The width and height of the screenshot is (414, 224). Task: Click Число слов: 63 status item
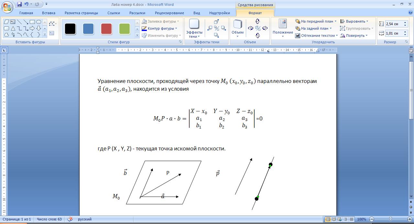49,219
